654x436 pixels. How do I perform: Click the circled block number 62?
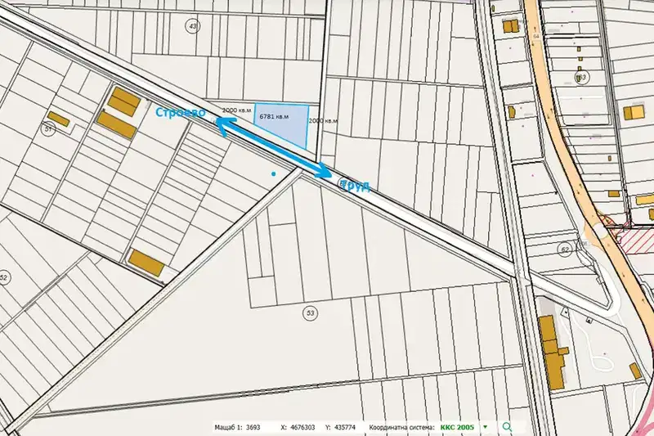point(565,250)
